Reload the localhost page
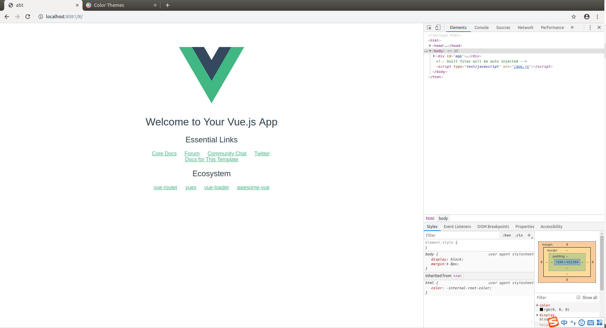 point(28,17)
